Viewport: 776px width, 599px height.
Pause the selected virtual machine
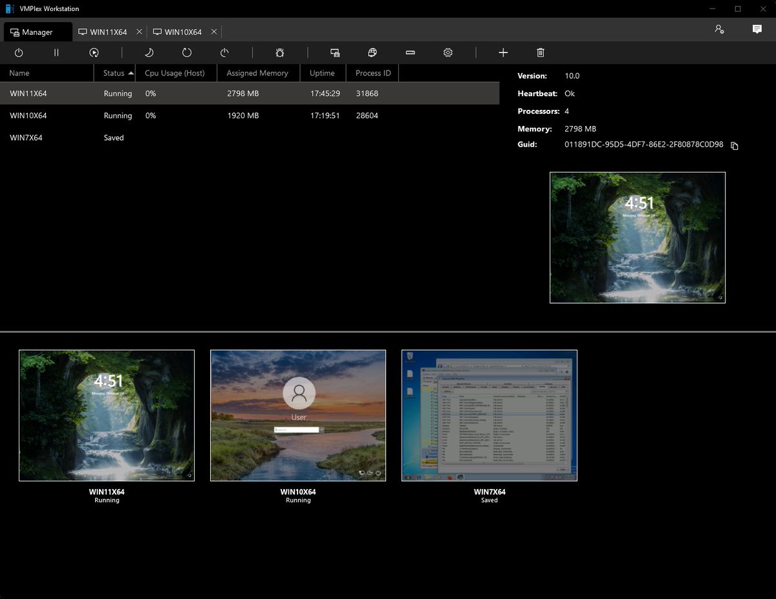[56, 53]
